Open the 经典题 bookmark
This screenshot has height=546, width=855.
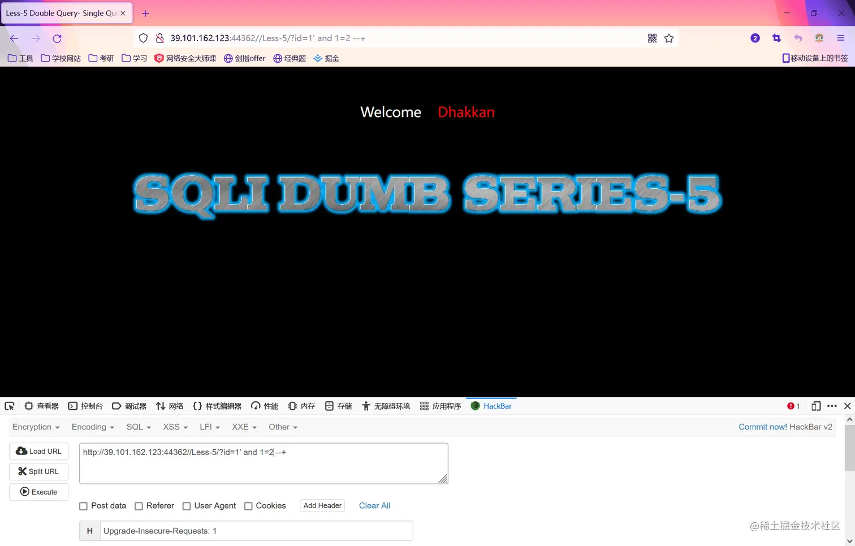pos(290,58)
